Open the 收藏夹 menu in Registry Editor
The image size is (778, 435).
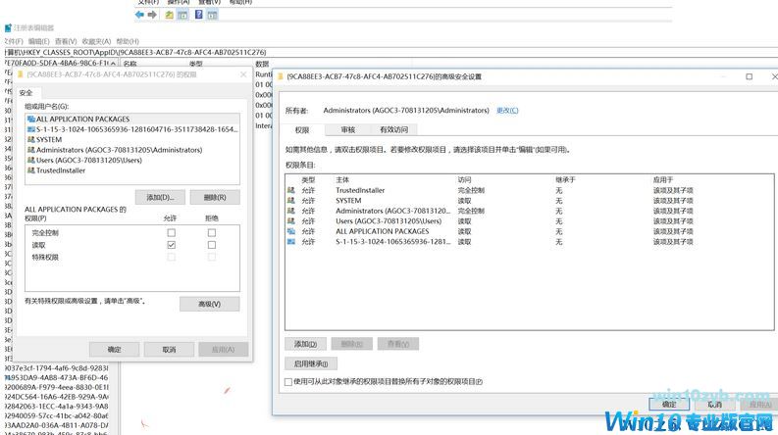click(95, 41)
